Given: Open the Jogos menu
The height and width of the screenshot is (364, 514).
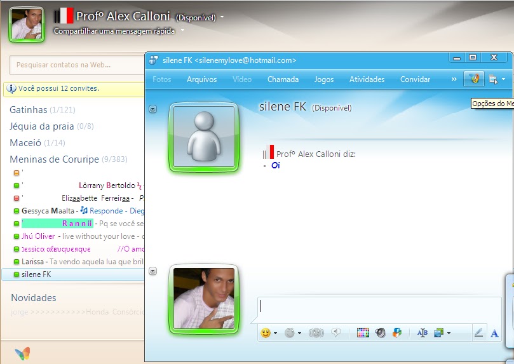Looking at the screenshot, I should click(x=324, y=79).
